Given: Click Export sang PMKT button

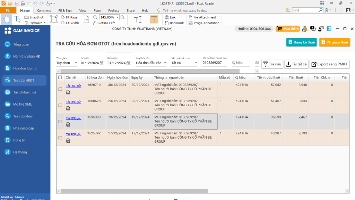Looking at the screenshot, I should (330, 64).
